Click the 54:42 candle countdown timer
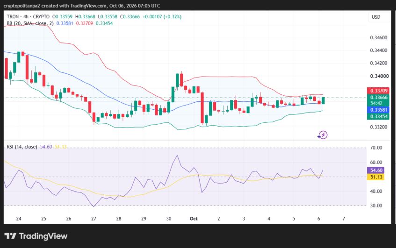 pyautogui.click(x=376, y=103)
